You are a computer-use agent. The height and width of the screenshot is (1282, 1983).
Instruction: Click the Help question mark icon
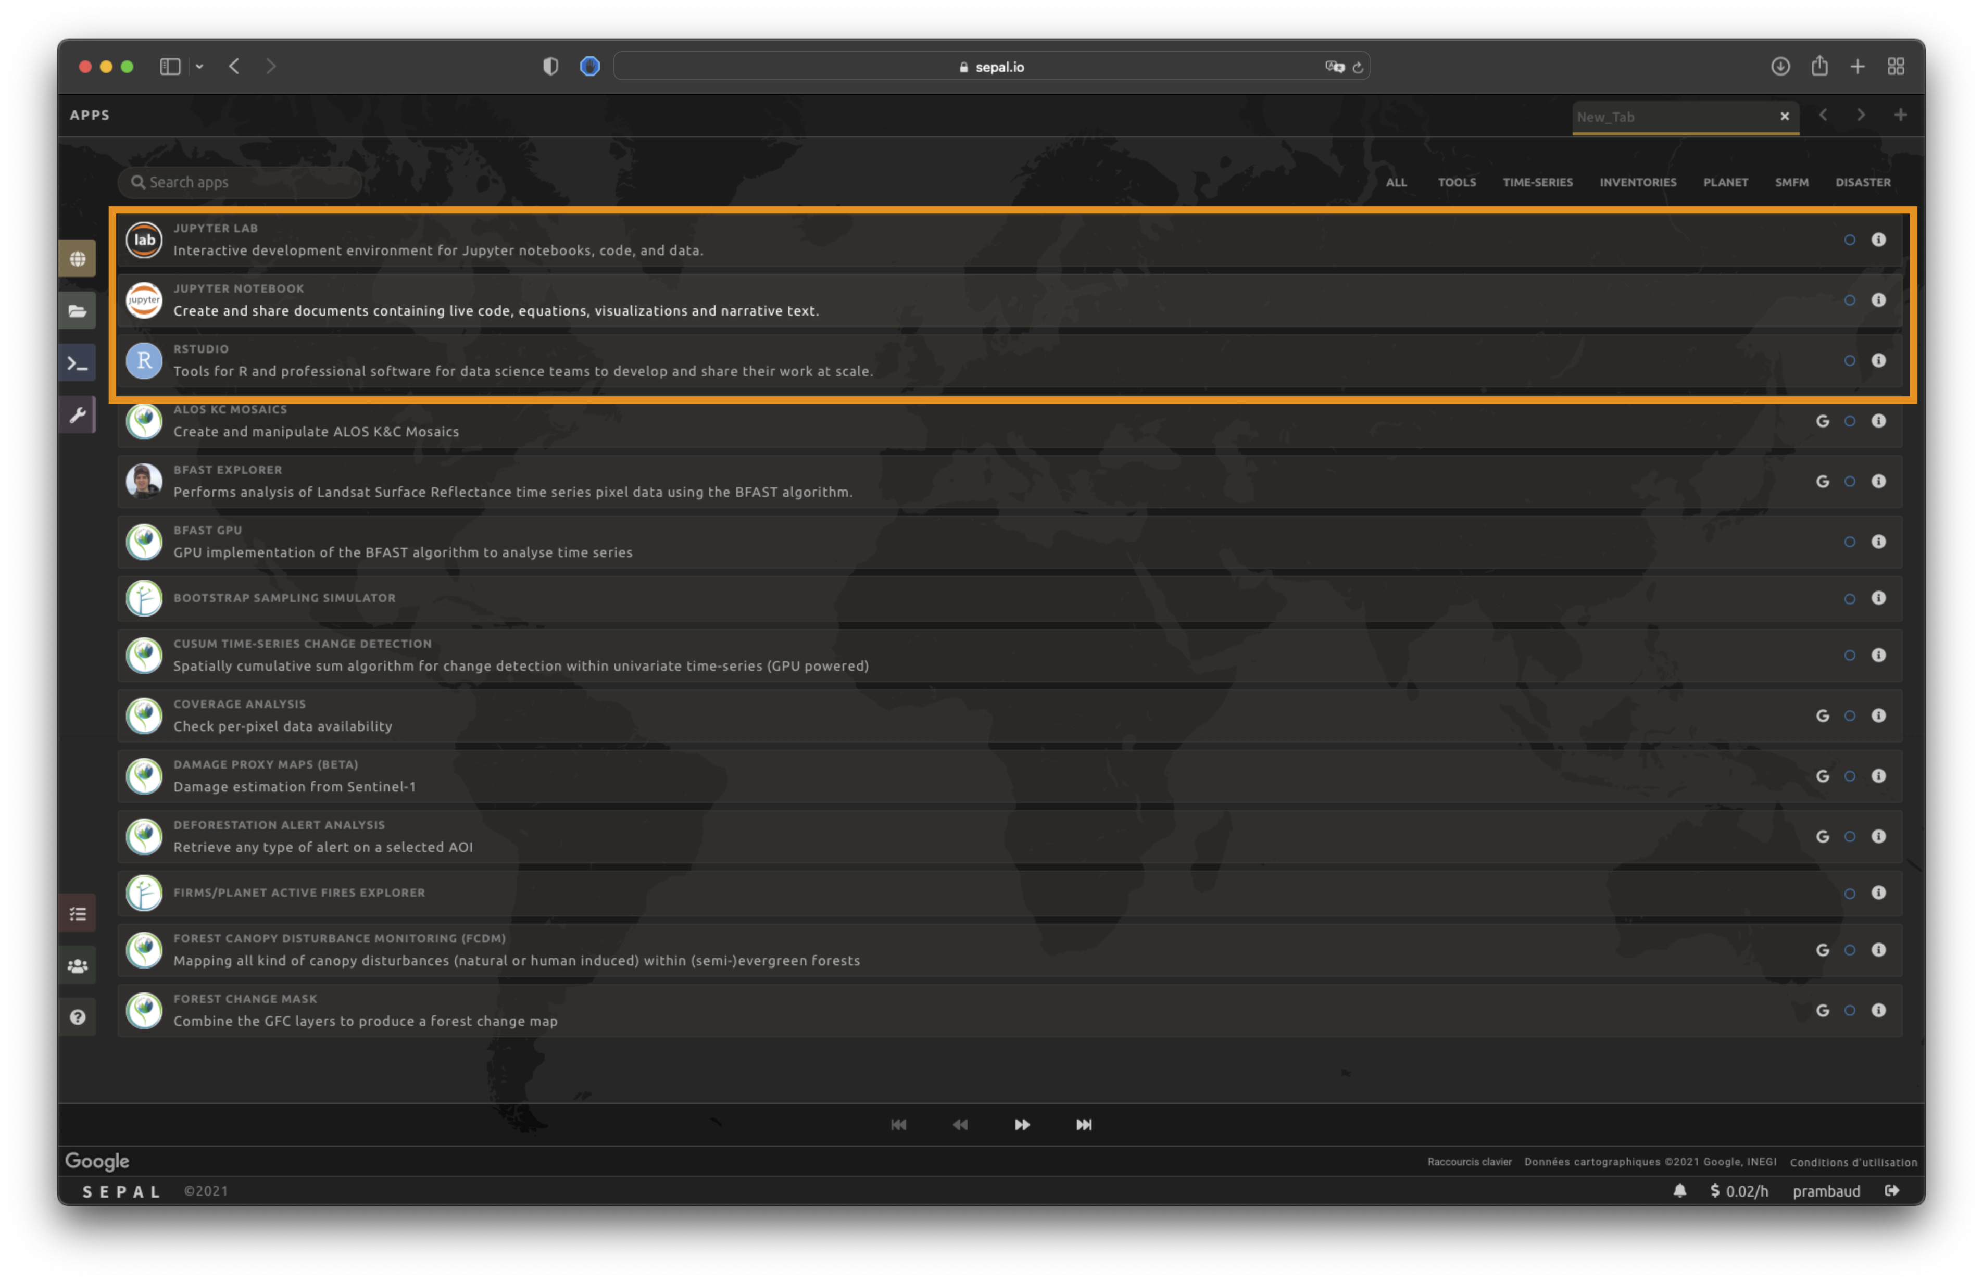point(78,1017)
